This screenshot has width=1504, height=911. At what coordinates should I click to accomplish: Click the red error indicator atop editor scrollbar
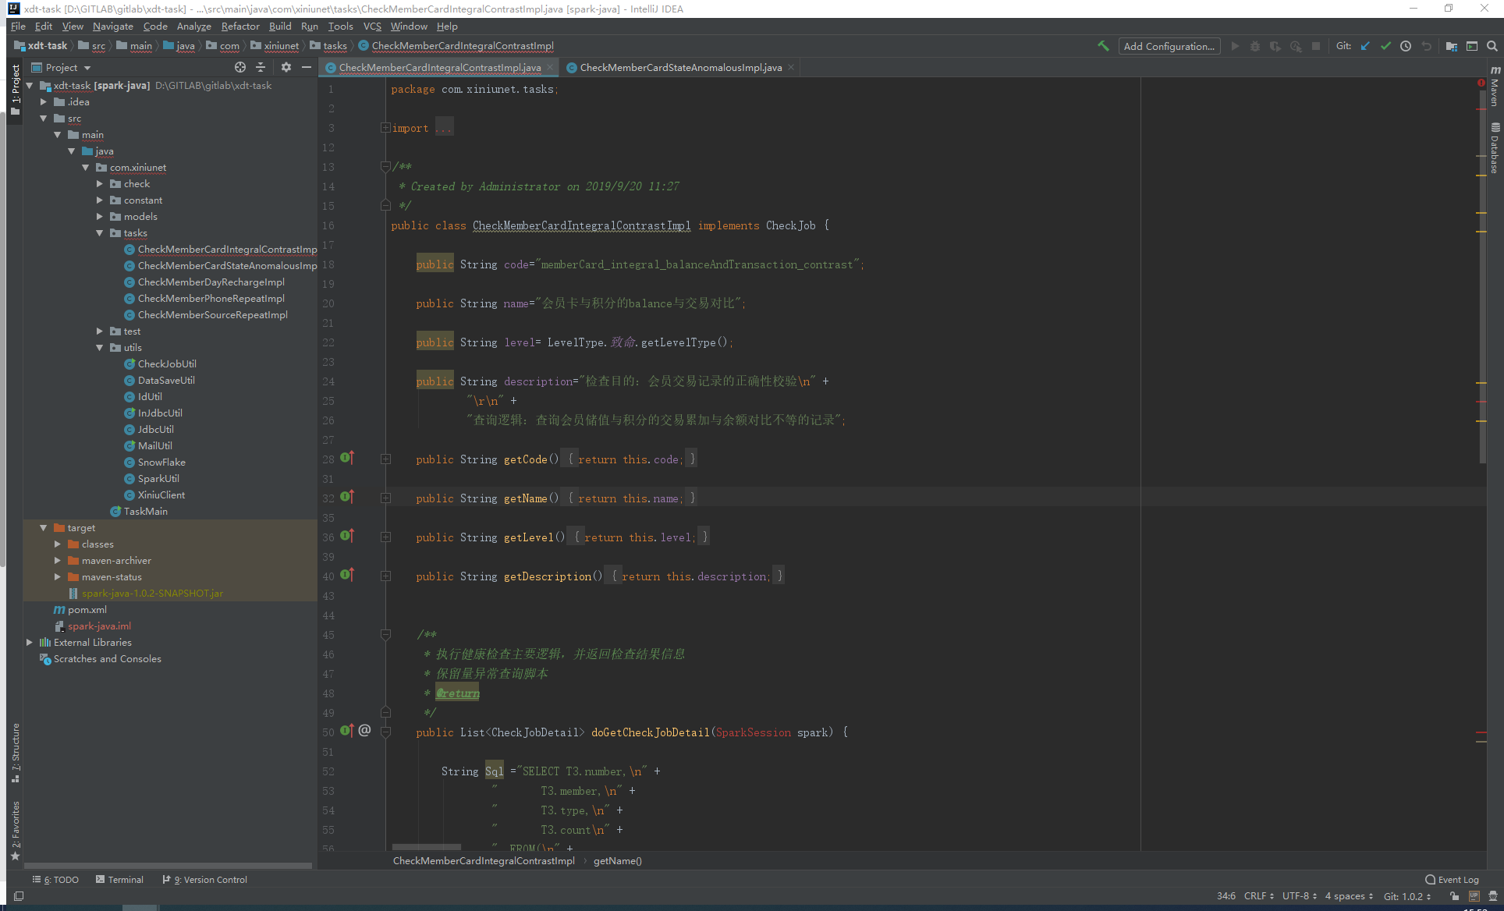1481,83
